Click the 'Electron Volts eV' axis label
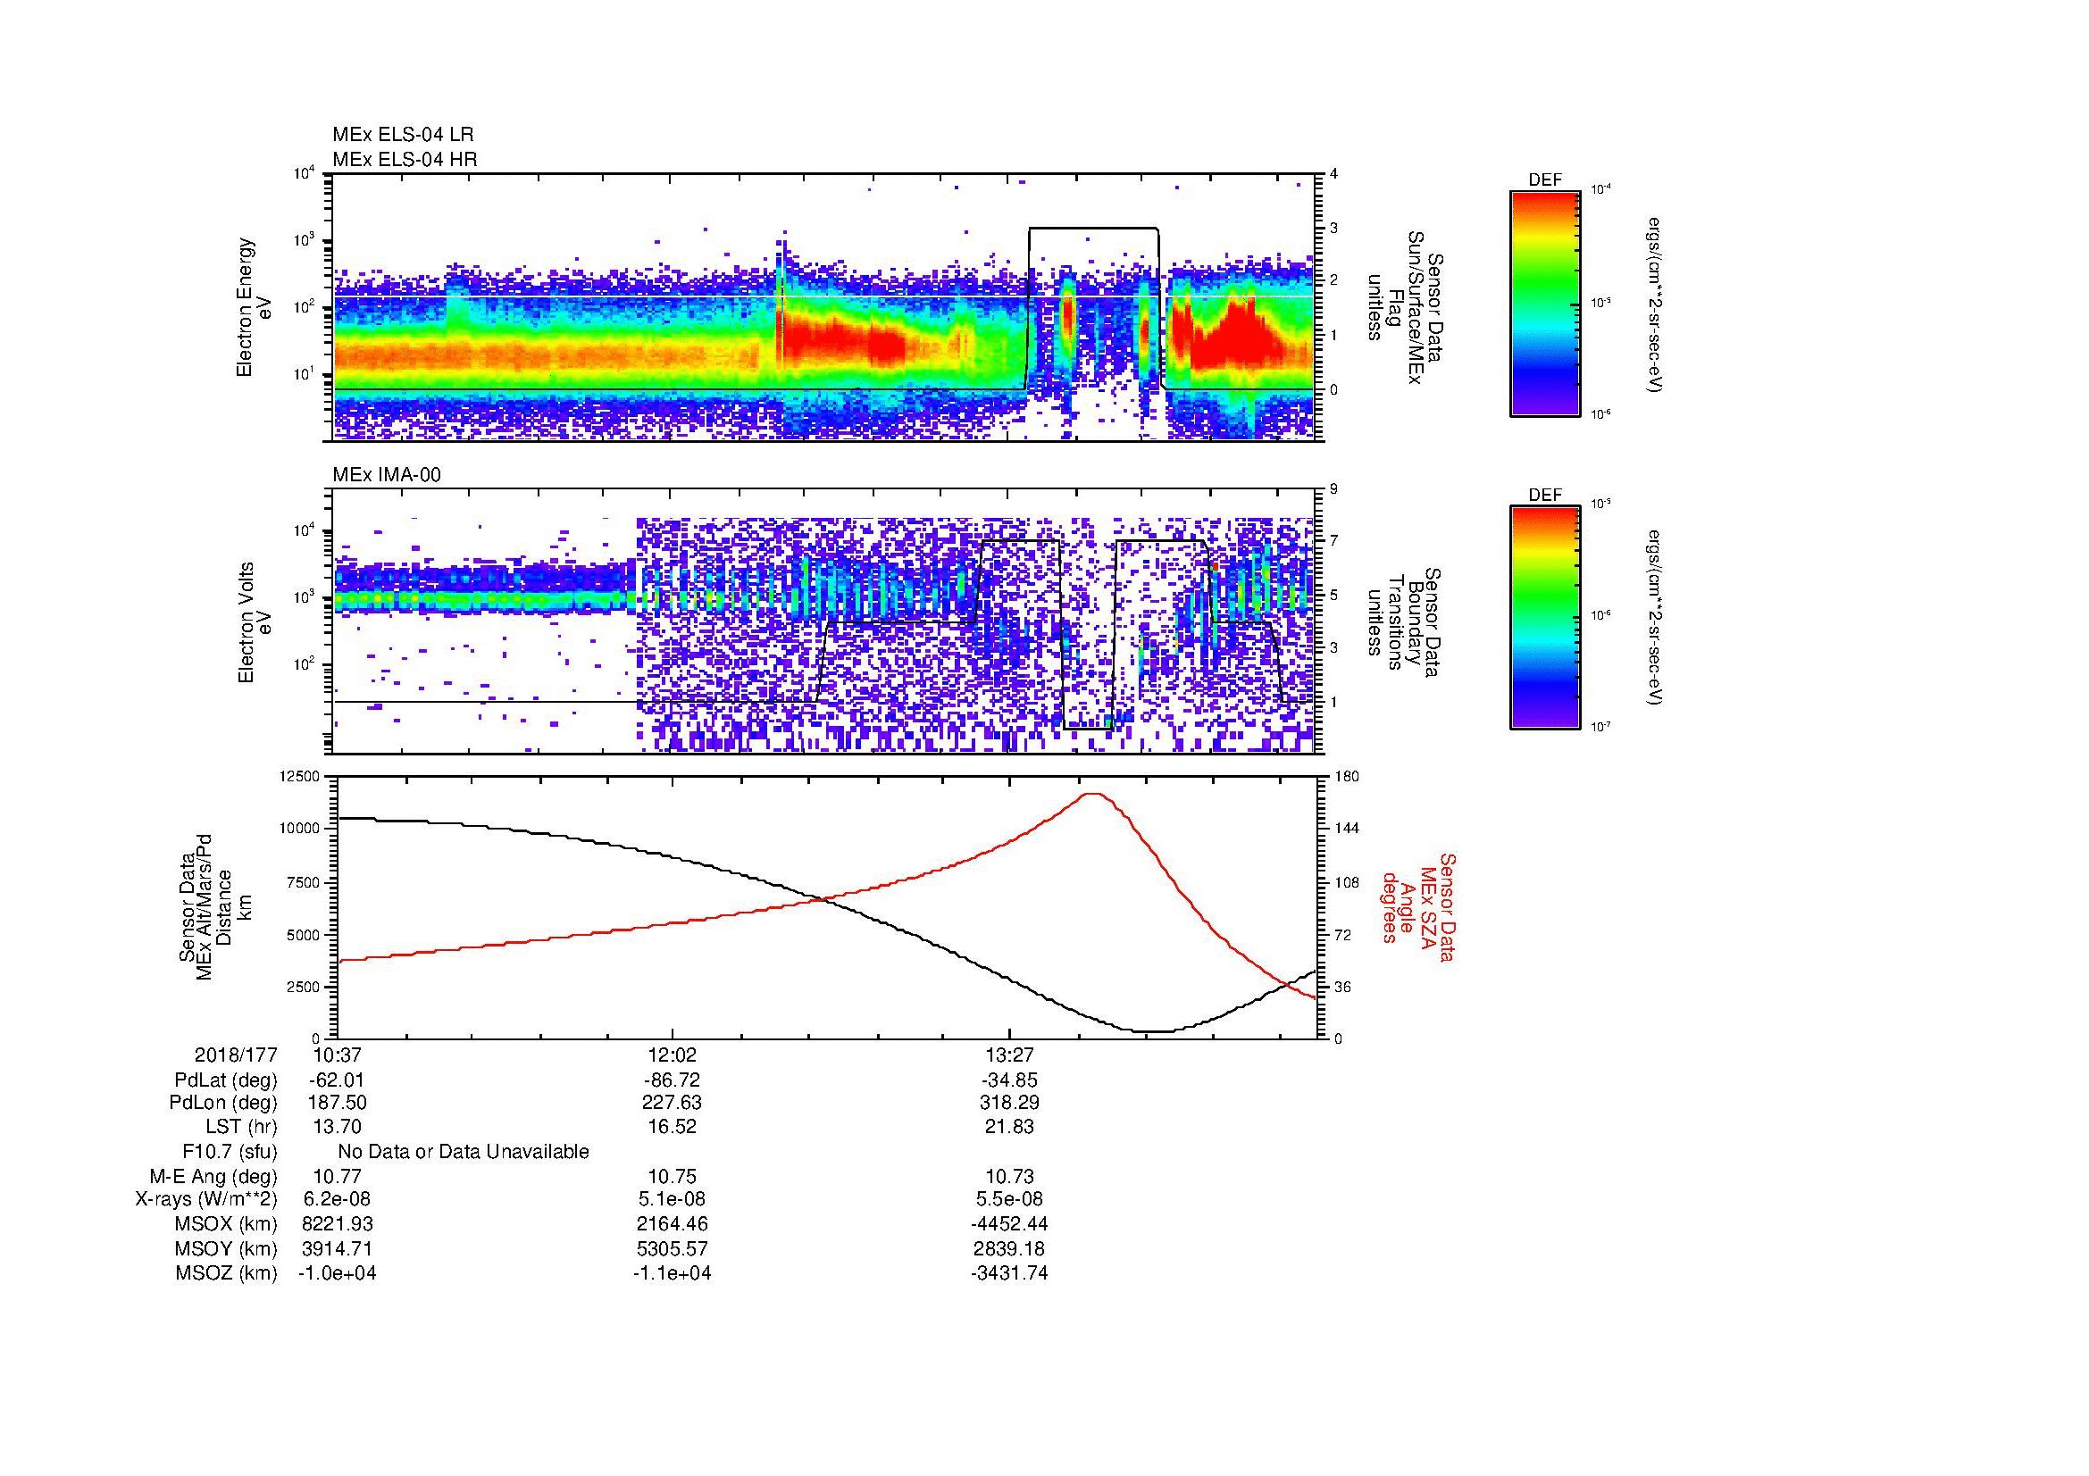The height and width of the screenshot is (1476, 2089). click(x=255, y=622)
